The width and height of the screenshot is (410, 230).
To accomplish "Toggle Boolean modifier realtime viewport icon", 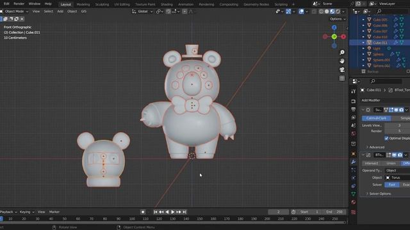I will 395,155.
